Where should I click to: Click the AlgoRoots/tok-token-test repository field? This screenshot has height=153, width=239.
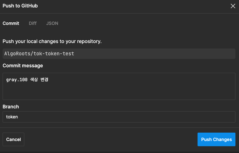119,54
